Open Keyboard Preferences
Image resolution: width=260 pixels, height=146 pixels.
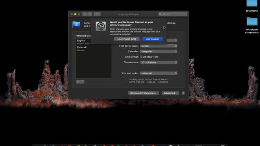click(x=143, y=93)
